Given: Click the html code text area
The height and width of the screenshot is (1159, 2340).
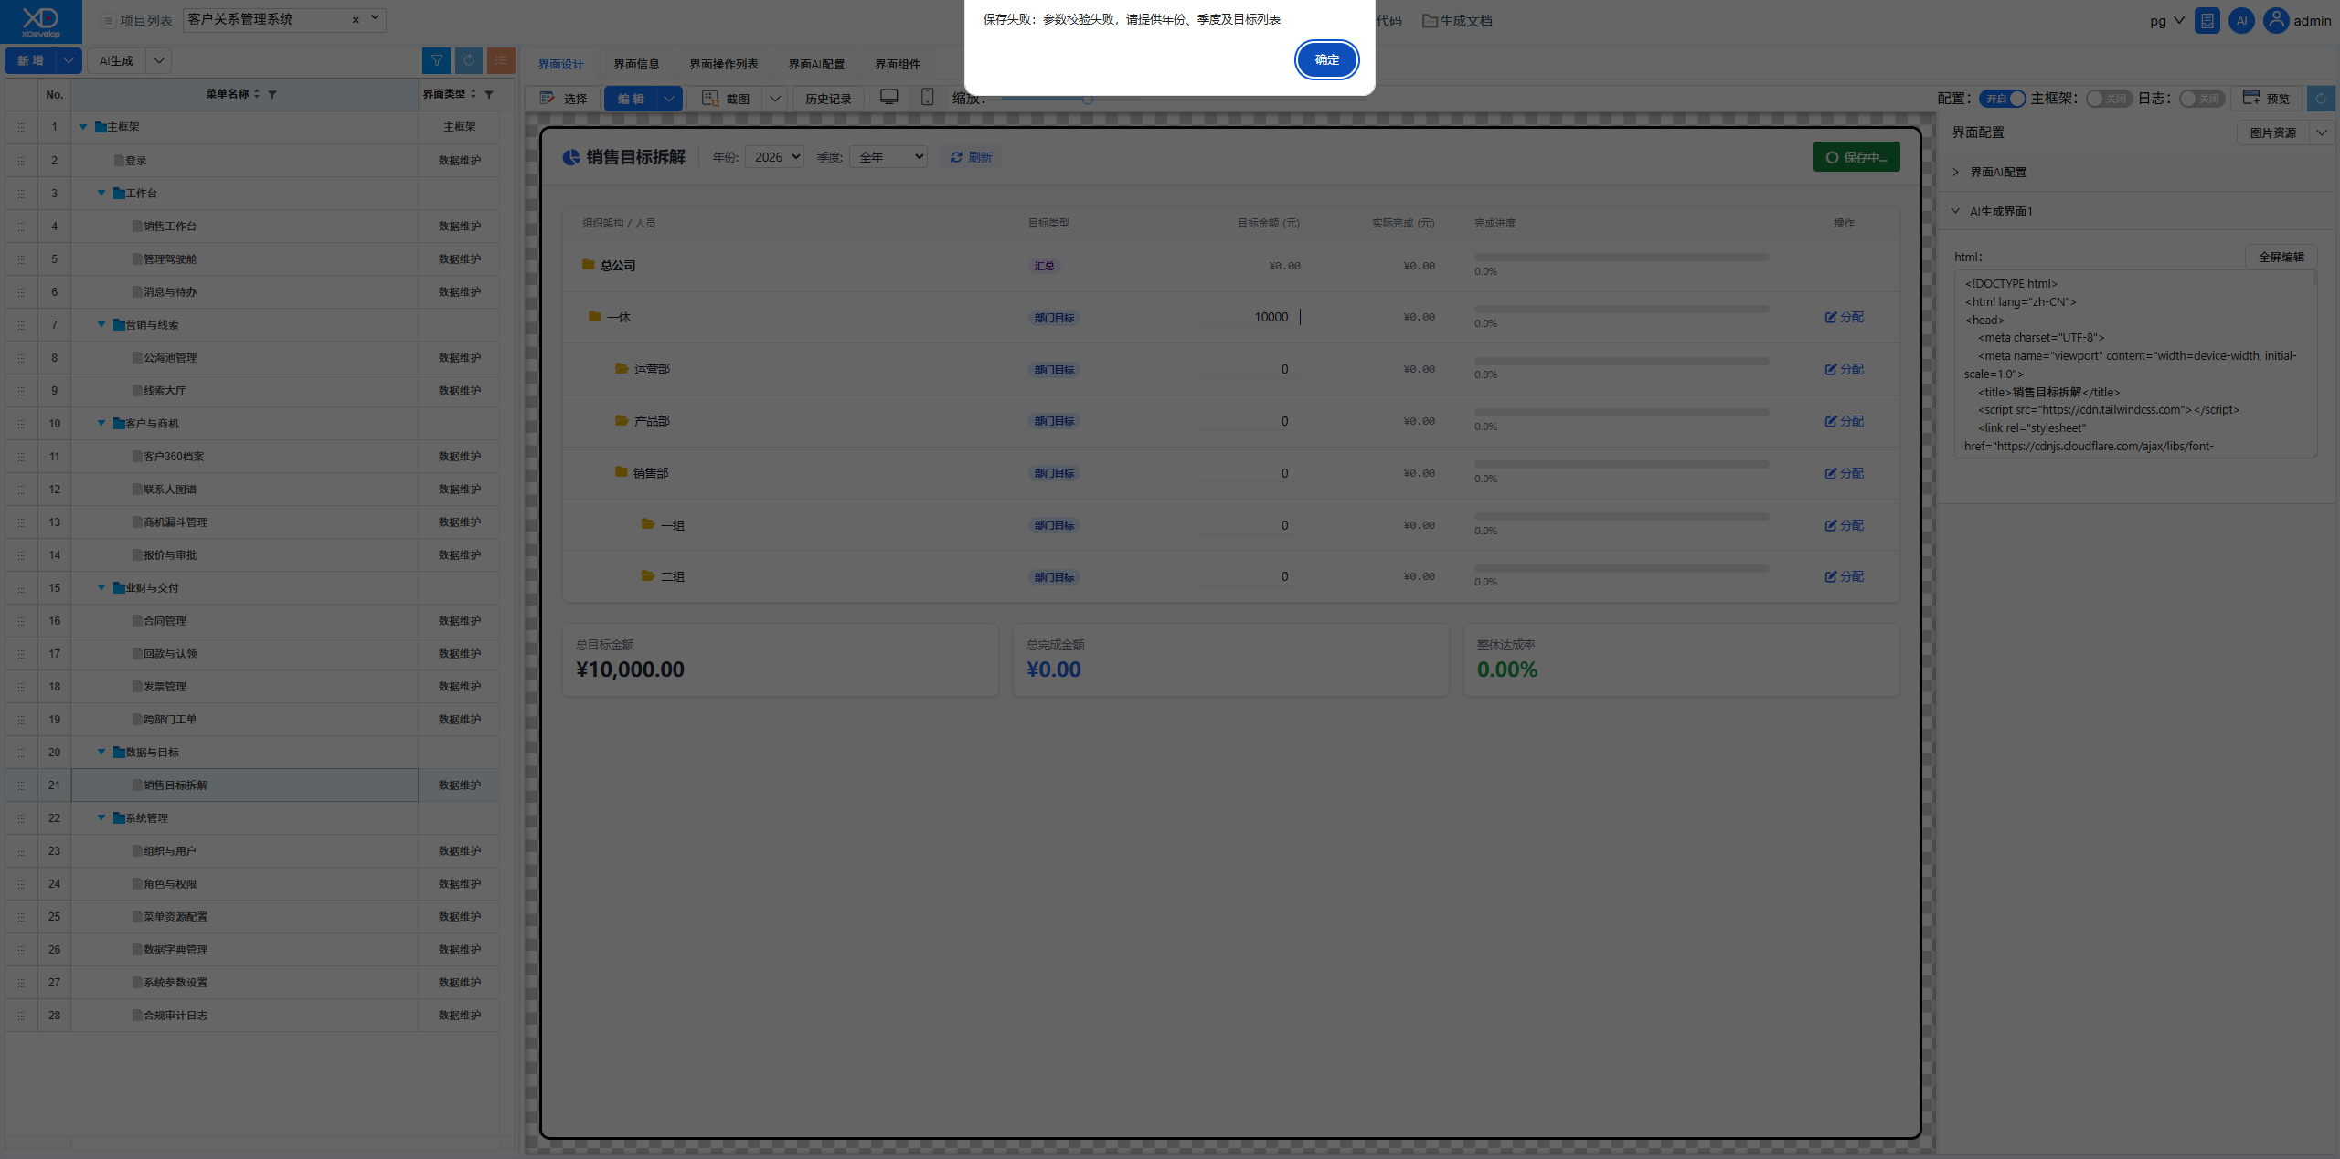Looking at the screenshot, I should click(x=2135, y=364).
